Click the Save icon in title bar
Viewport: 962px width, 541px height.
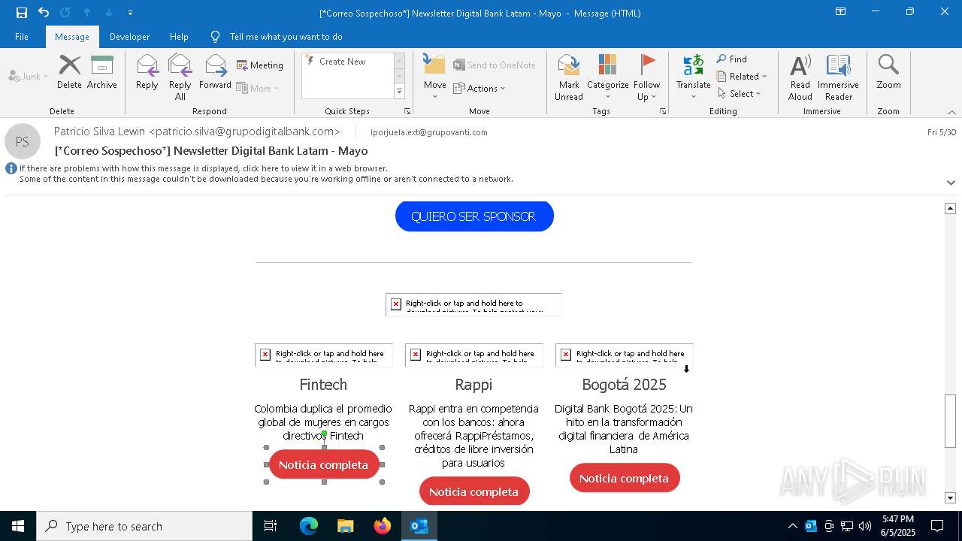point(22,13)
